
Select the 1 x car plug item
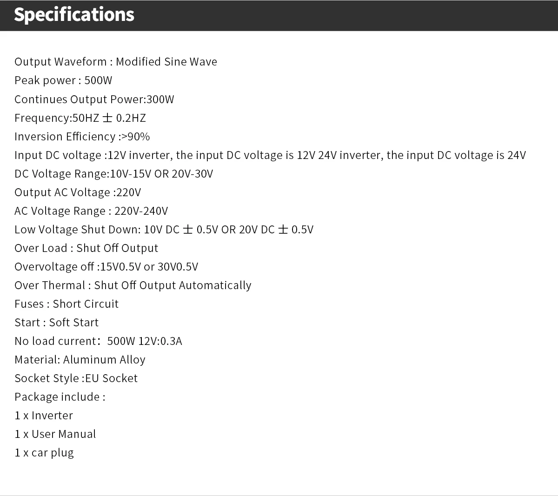click(44, 453)
